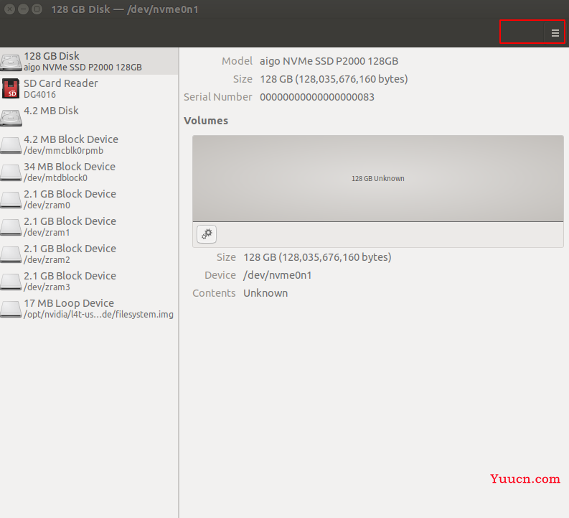Click the /dev/mtdblock0 path text

click(55, 178)
